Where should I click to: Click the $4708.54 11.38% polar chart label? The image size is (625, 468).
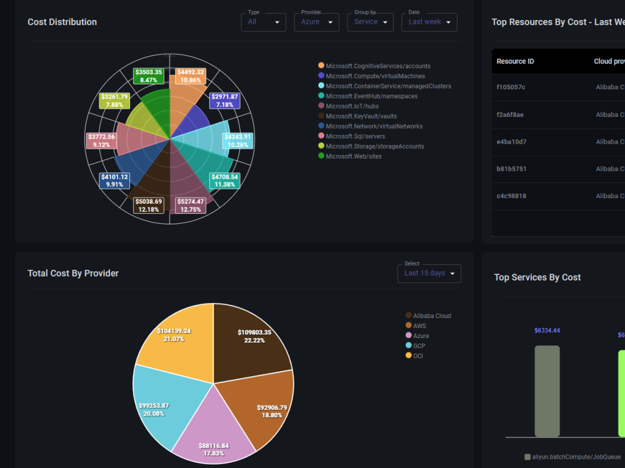pos(225,181)
